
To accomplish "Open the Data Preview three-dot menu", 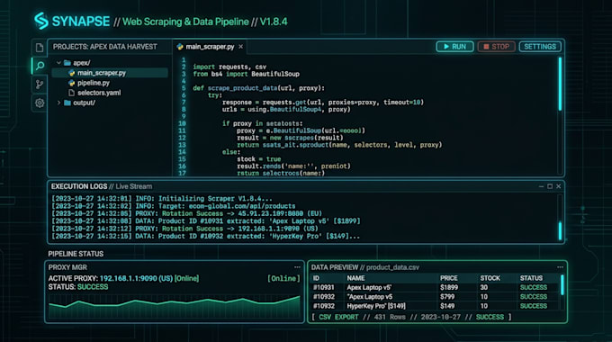I will [560, 267].
